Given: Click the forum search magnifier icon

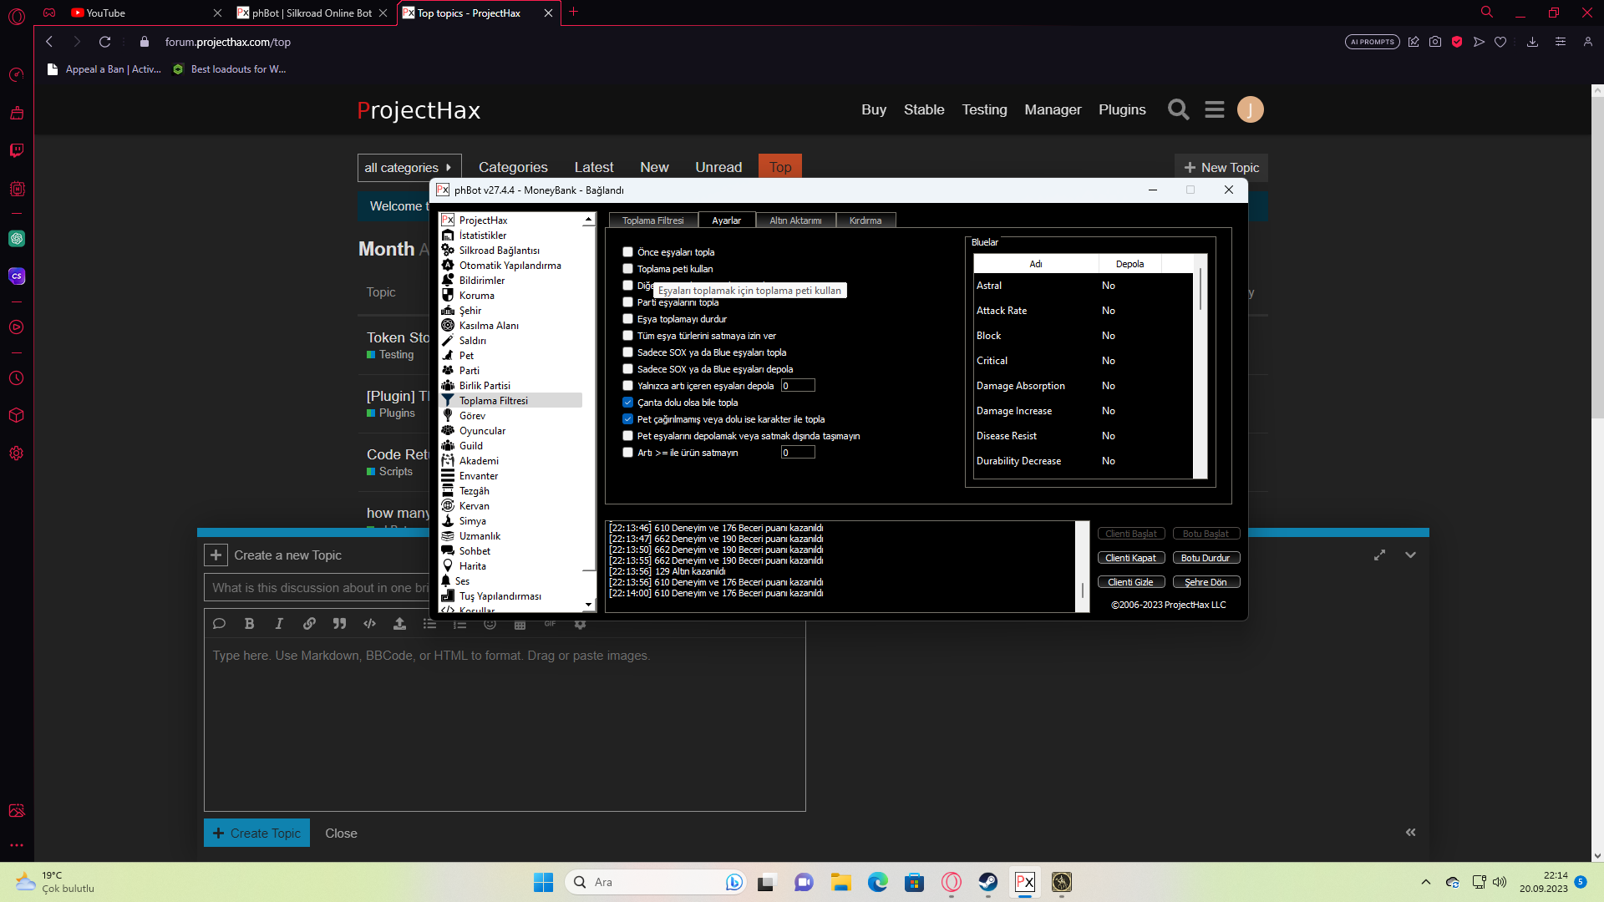Looking at the screenshot, I should 1178,109.
